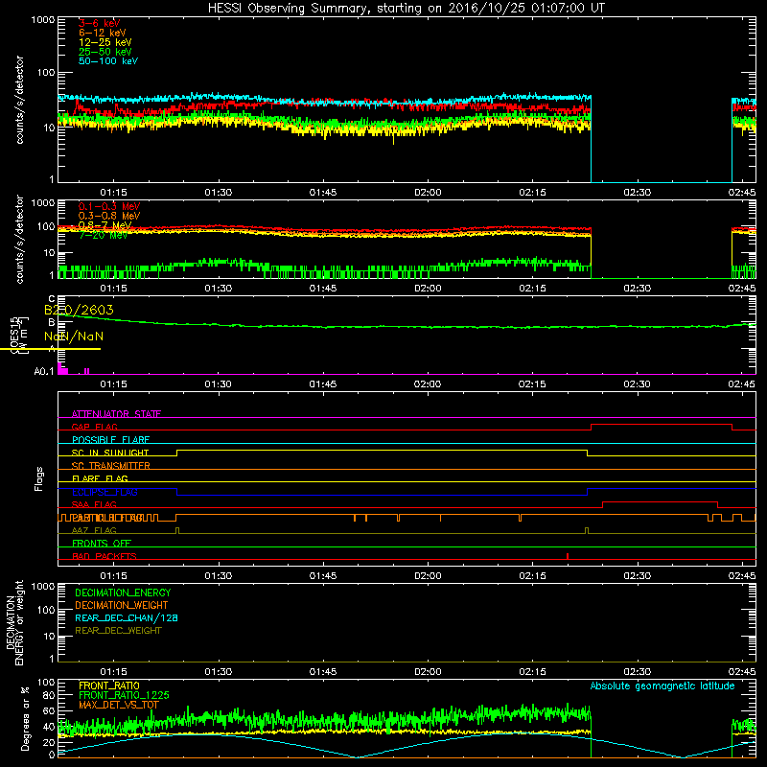767x767 pixels.
Task: Click the 01:45 tick label under decimation panel
Action: point(323,672)
